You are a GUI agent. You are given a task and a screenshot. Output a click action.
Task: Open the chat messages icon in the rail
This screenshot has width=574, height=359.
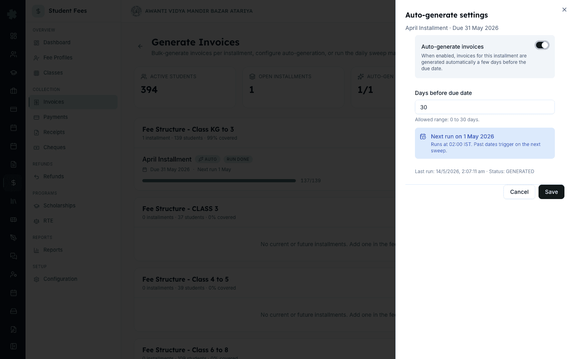(x=14, y=256)
